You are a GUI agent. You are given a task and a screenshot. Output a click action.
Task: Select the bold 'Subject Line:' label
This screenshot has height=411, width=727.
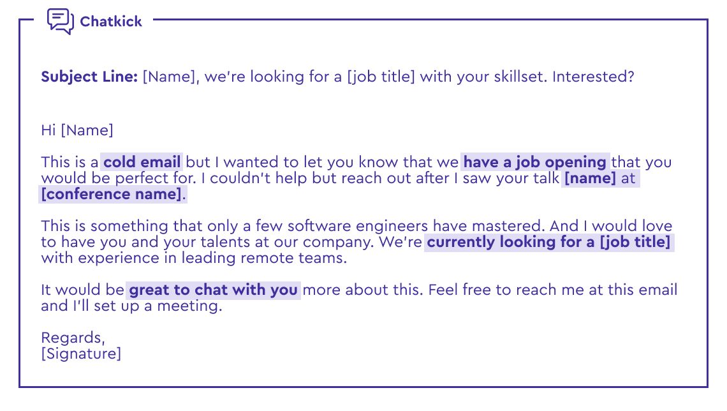(x=89, y=77)
